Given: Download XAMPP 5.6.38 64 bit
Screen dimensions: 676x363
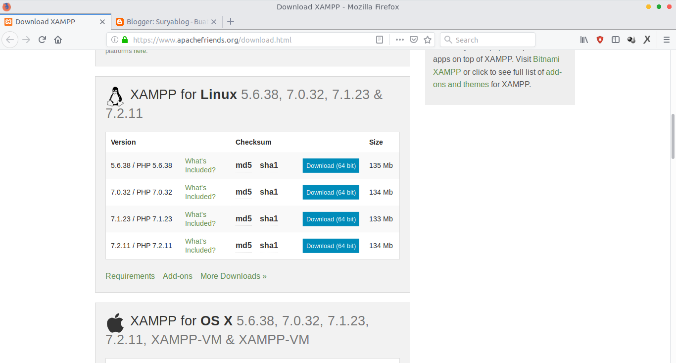Looking at the screenshot, I should click(x=331, y=165).
